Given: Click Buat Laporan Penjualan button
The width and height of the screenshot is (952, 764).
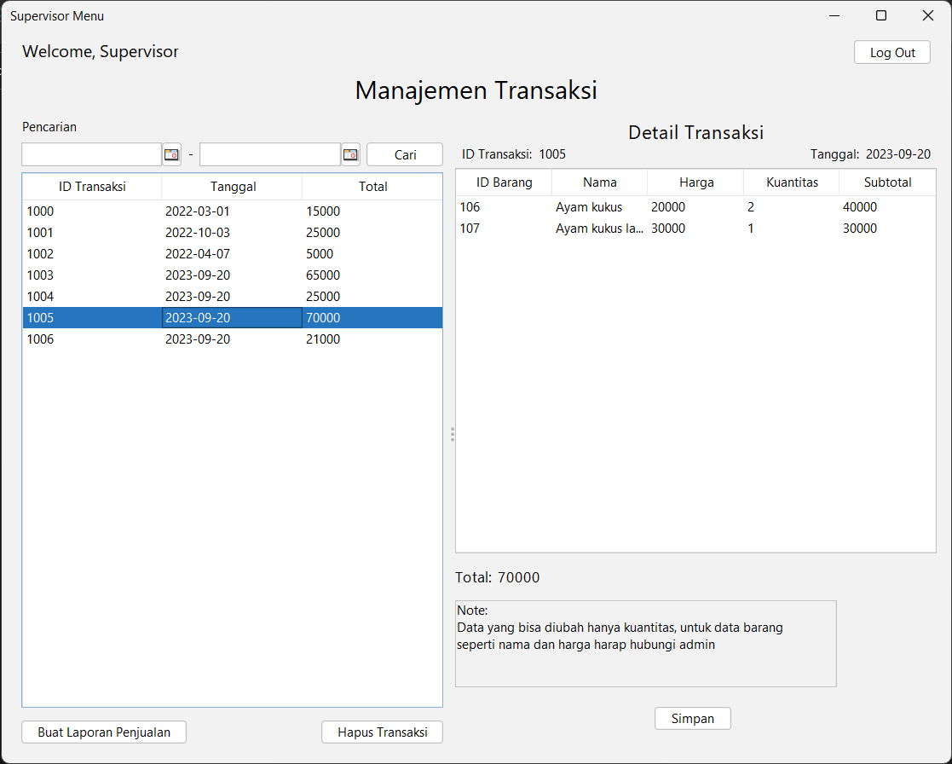Looking at the screenshot, I should pyautogui.click(x=104, y=732).
